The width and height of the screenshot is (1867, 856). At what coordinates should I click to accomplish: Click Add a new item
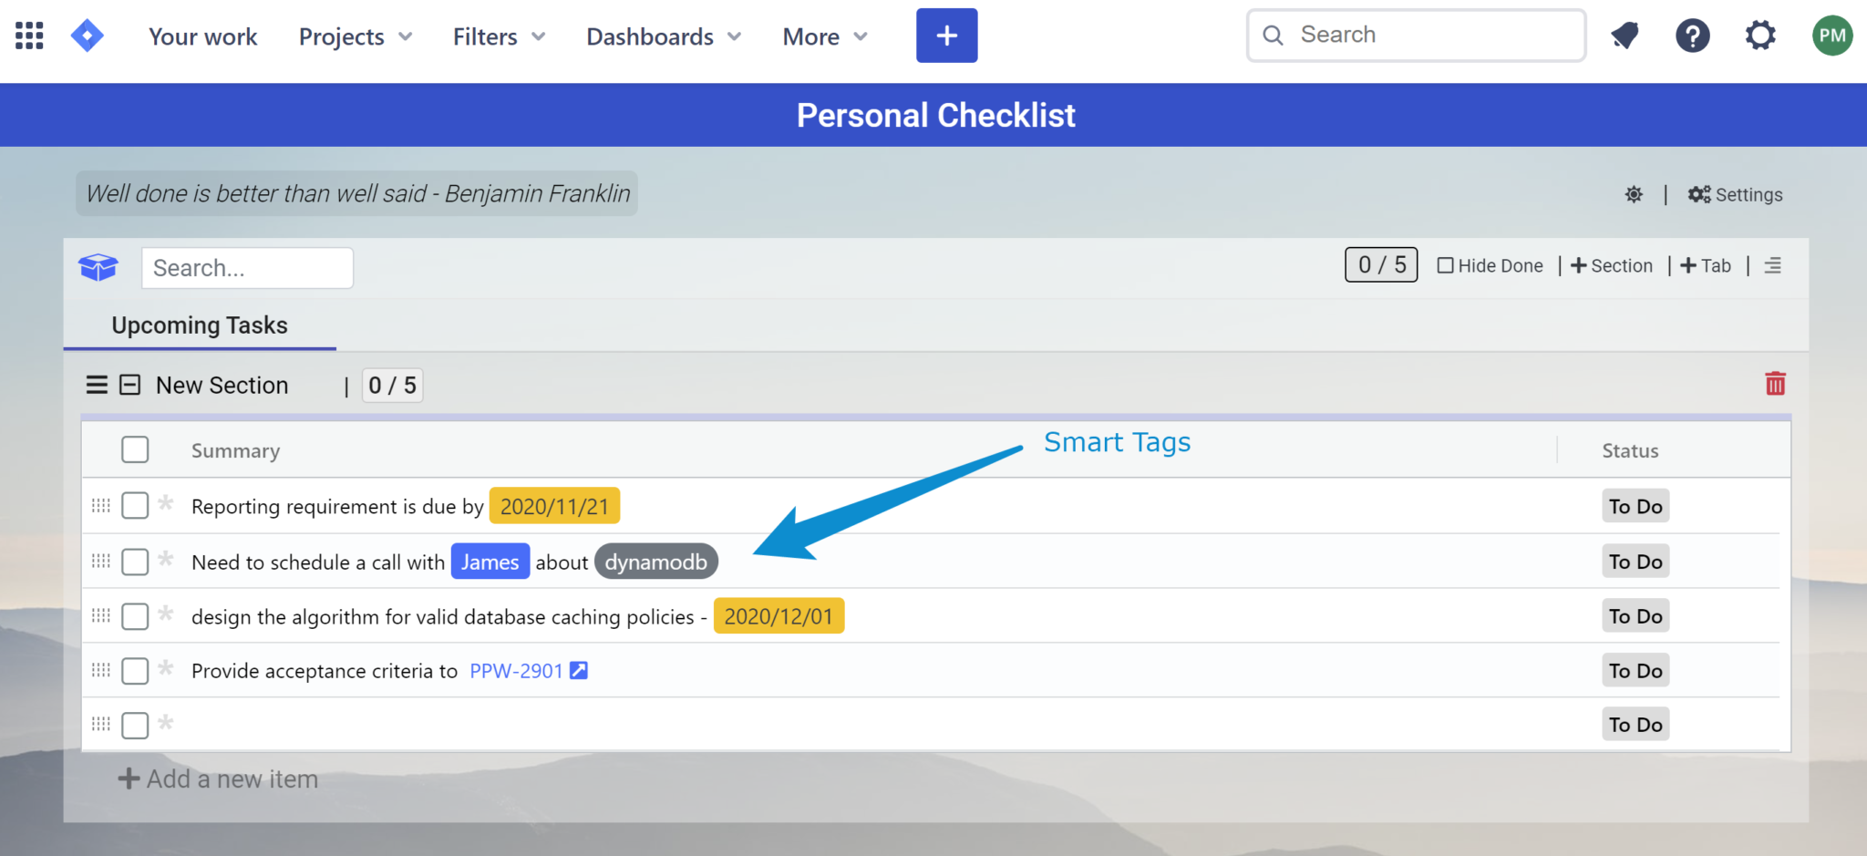pyautogui.click(x=219, y=779)
